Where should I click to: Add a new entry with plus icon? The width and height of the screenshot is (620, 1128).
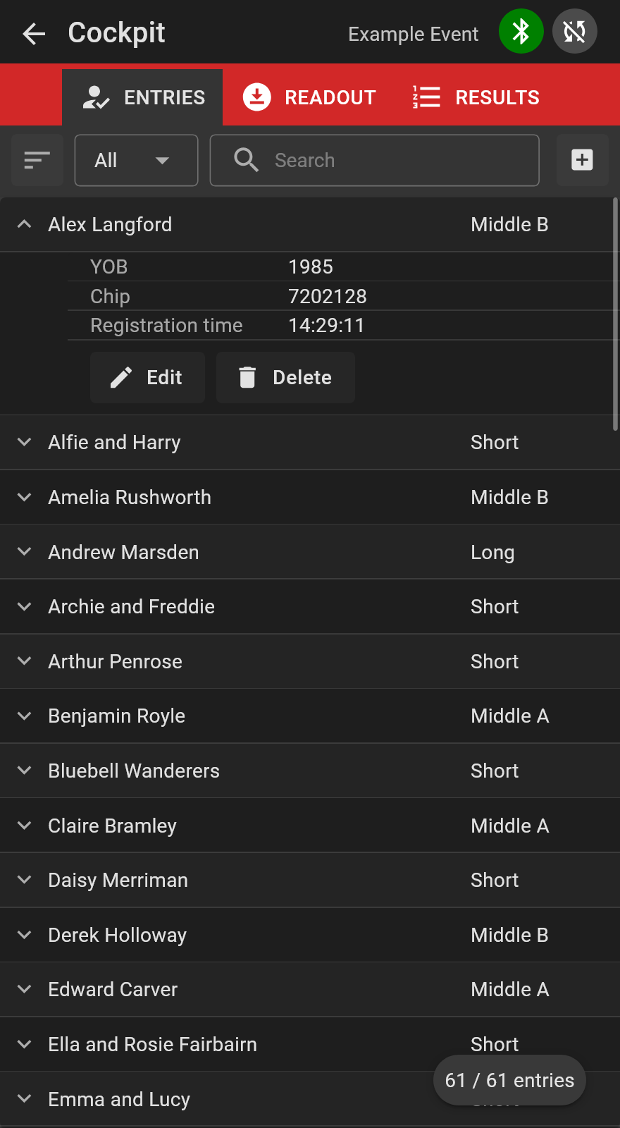(x=582, y=160)
